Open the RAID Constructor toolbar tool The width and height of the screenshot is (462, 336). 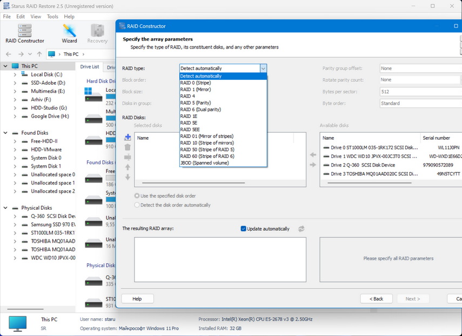pyautogui.click(x=25, y=34)
